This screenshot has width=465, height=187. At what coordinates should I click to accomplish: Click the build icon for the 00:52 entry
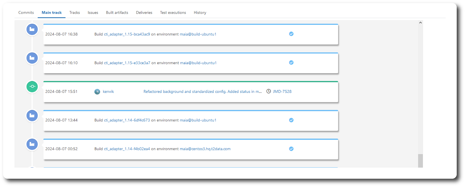[x=32, y=144]
